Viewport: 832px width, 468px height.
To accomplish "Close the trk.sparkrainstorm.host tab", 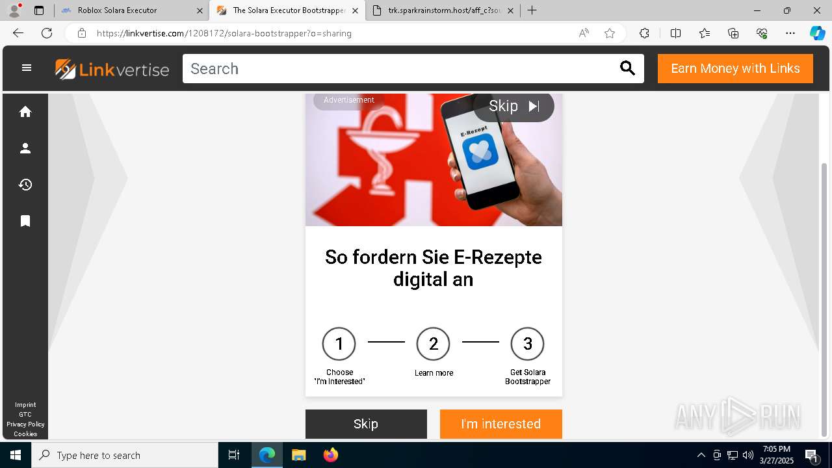I will (x=510, y=10).
